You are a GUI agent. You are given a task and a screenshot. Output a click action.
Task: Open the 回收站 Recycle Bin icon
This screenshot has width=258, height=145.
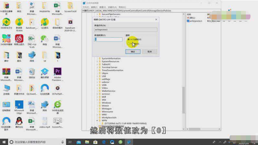point(32,73)
